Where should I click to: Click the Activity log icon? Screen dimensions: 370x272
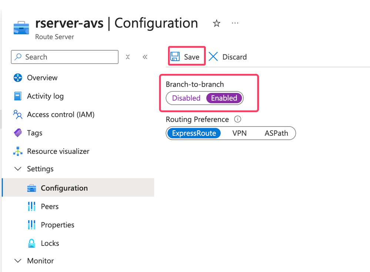point(18,96)
